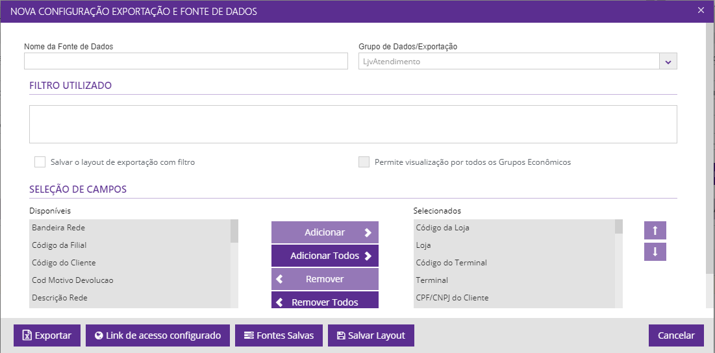This screenshot has width=715, height=353.
Task: Click the Disponíveis list scrollbar
Action: [x=234, y=266]
